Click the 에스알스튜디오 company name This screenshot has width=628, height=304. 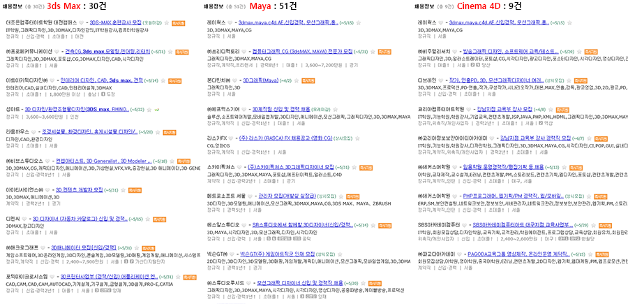223,225
